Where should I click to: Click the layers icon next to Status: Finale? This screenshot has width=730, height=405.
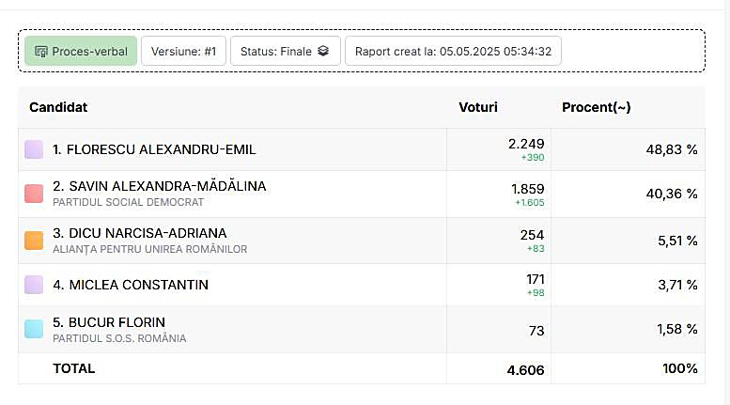[323, 51]
